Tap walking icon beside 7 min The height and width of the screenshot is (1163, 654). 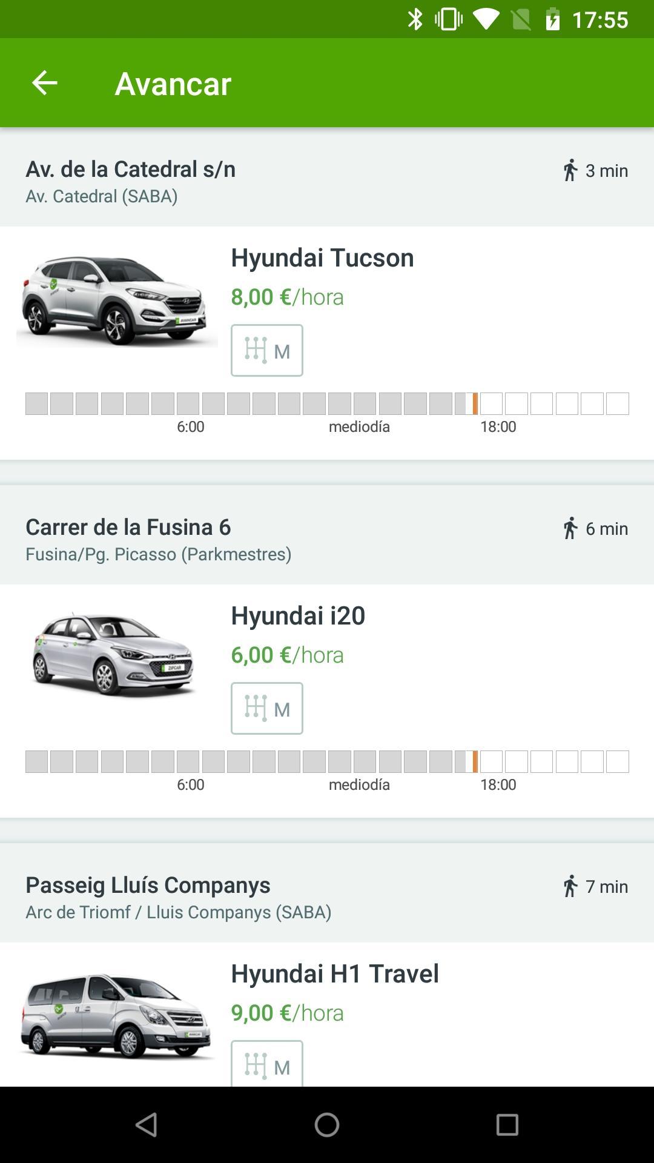click(x=570, y=887)
